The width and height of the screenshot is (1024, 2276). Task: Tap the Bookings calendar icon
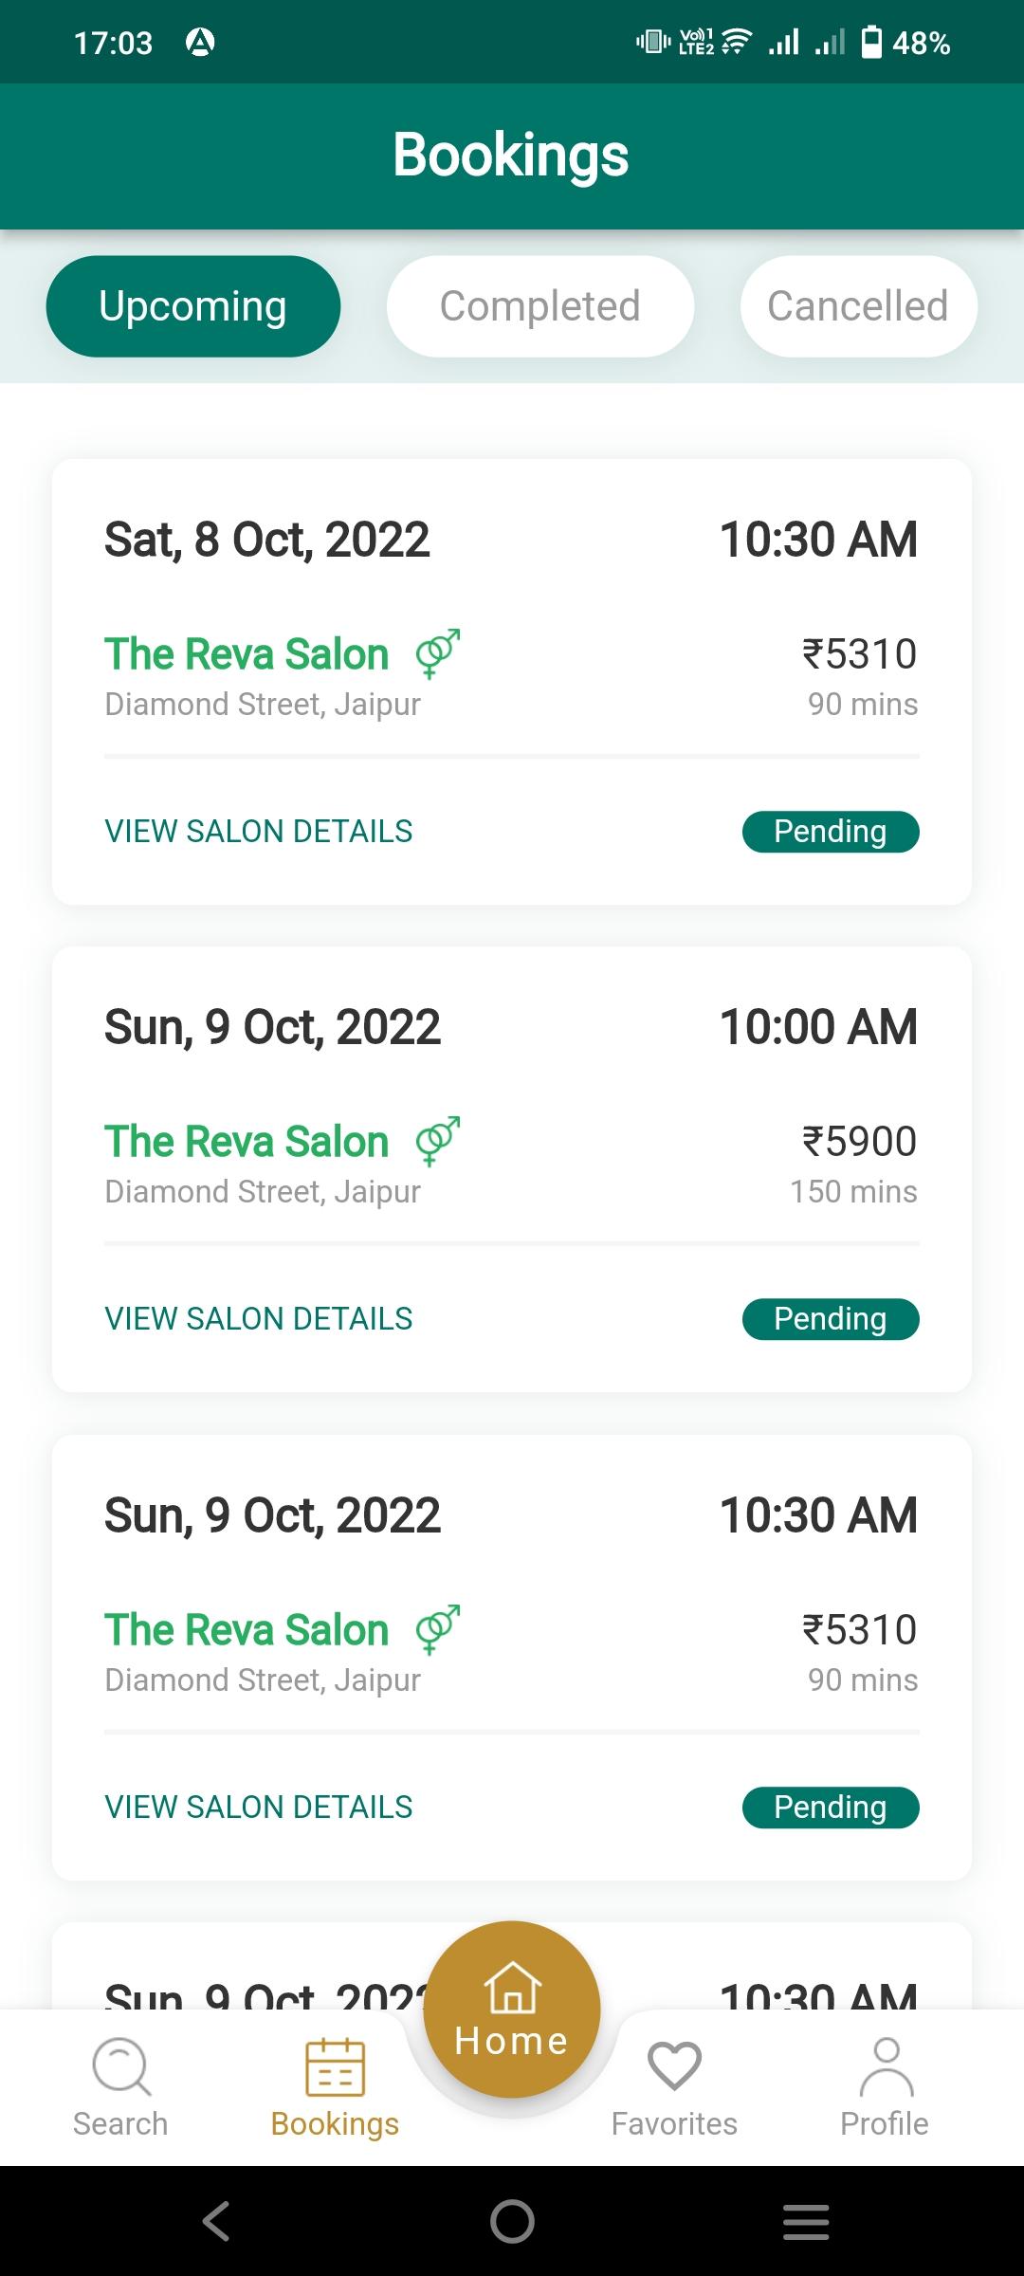[335, 2066]
